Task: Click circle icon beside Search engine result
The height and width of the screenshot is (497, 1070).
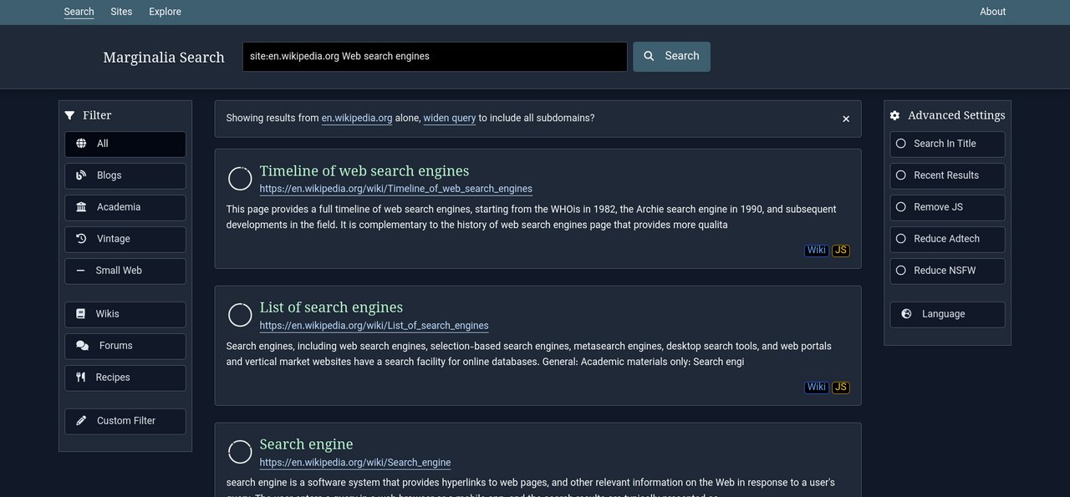Action: pyautogui.click(x=240, y=452)
